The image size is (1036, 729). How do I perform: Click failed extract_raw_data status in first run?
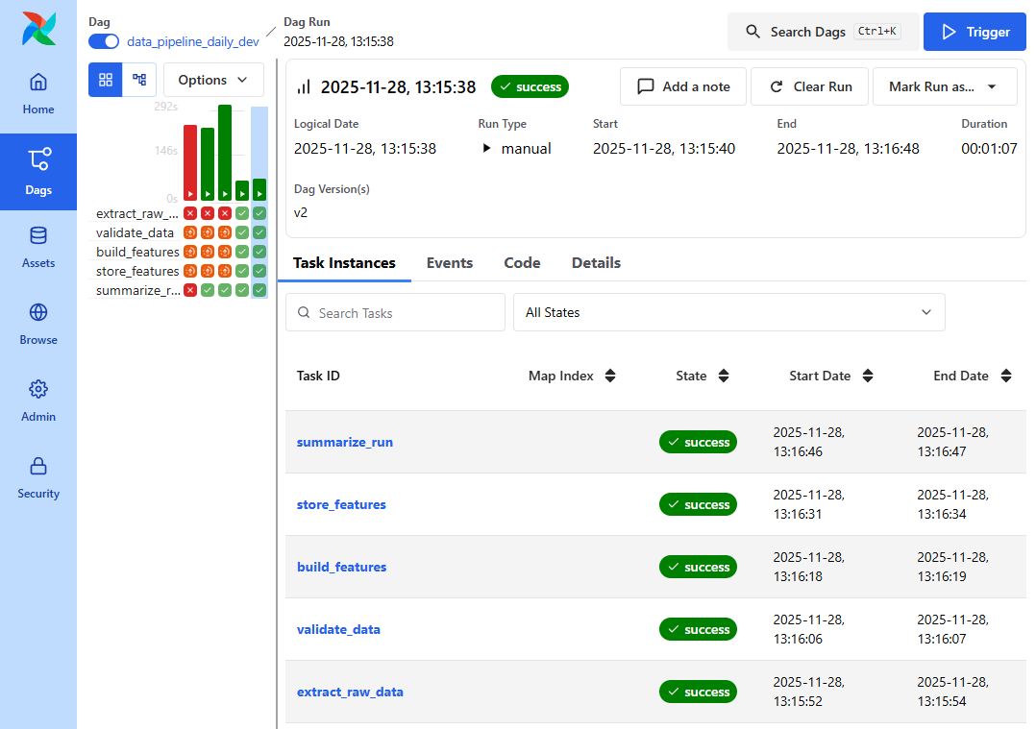tap(190, 213)
